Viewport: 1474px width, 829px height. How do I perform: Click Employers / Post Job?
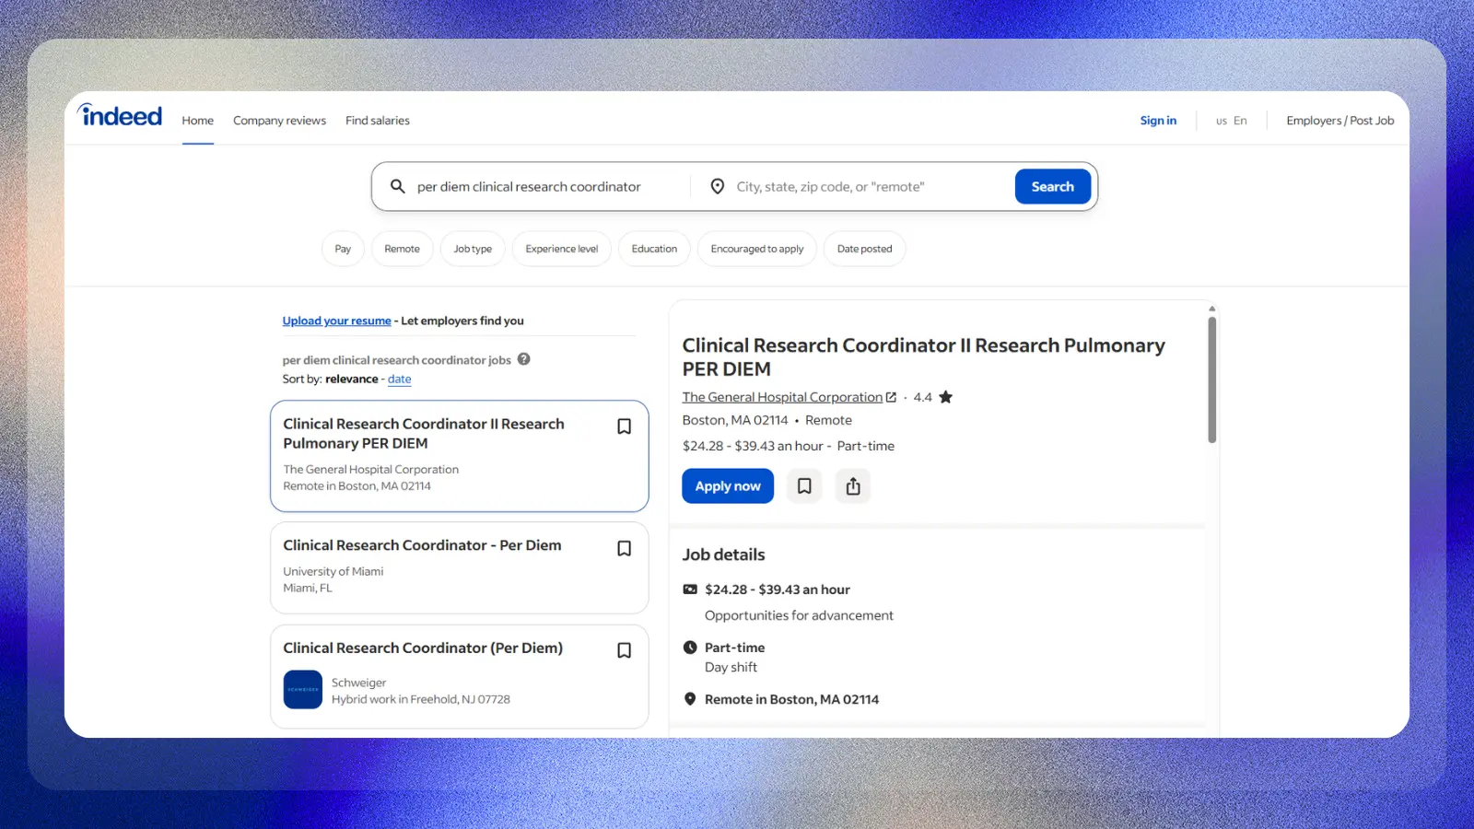point(1340,121)
